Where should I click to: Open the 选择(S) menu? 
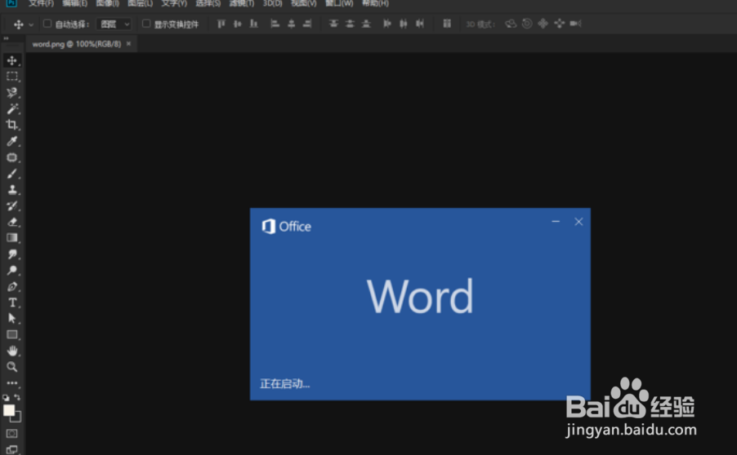coord(208,3)
